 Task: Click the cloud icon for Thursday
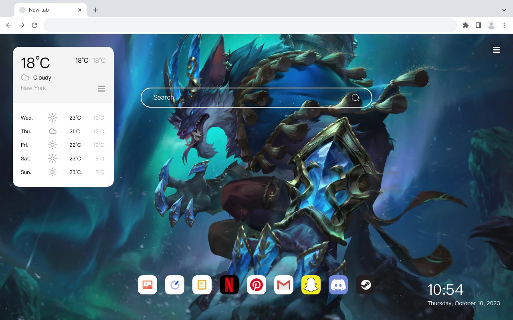tap(53, 131)
